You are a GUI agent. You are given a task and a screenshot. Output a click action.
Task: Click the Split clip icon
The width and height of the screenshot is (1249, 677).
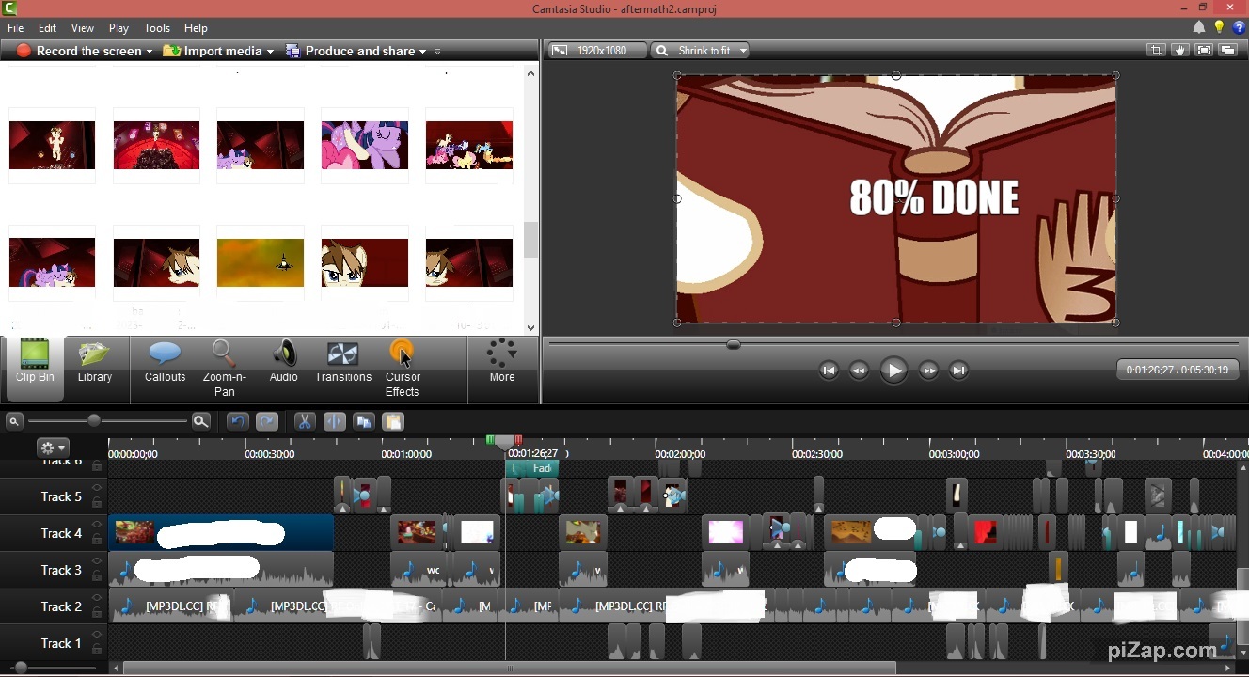pos(334,422)
